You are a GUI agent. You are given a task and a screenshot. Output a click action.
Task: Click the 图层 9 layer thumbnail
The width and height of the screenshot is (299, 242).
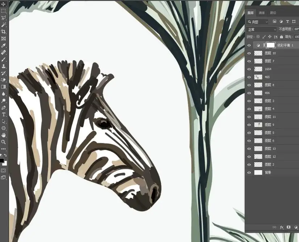pos(258,124)
